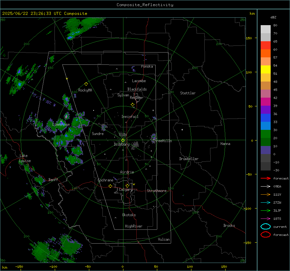Click the 30 dBZ light blue swatch
Viewport: 290px width, 271px height.
266,126
